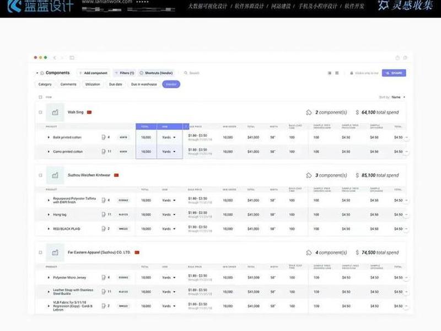Click the Add component button
The image size is (441, 331).
point(93,73)
